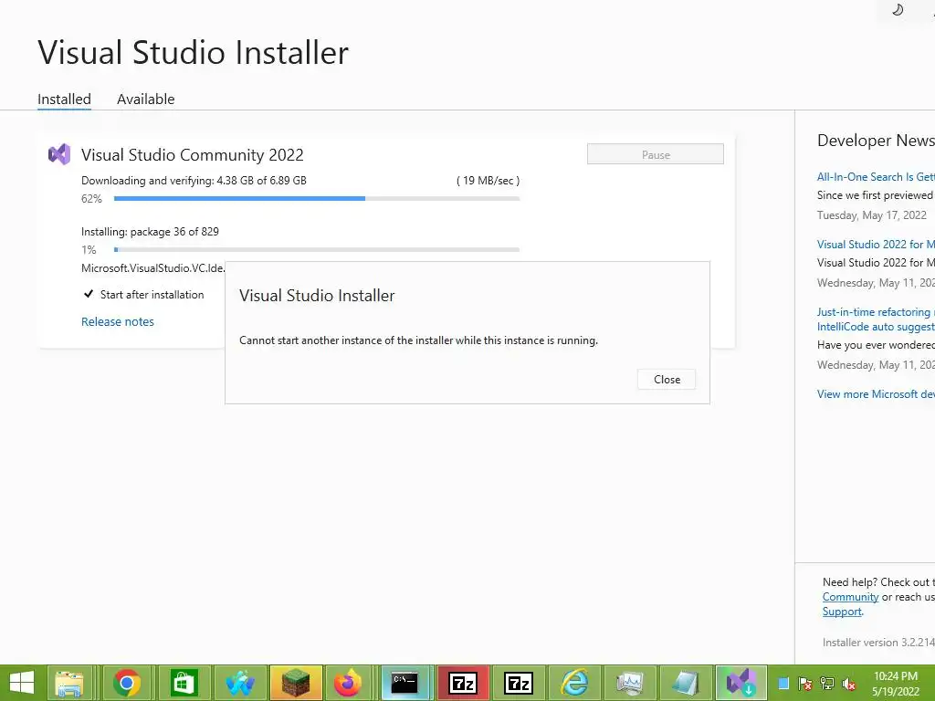Screen dimensions: 935x701
Task: Launch Google Chrome from the taskbar
Action: click(126, 683)
